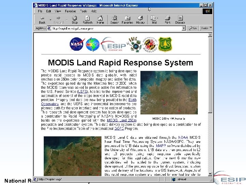Click the vertical scrollbar down arrow

(210, 174)
